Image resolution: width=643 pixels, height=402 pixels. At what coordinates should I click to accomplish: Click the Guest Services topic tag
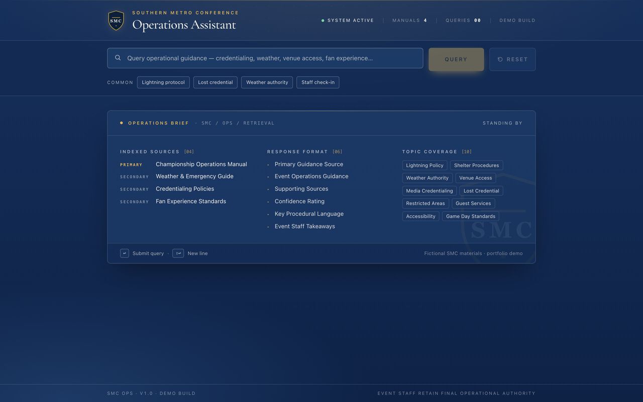[x=473, y=204]
